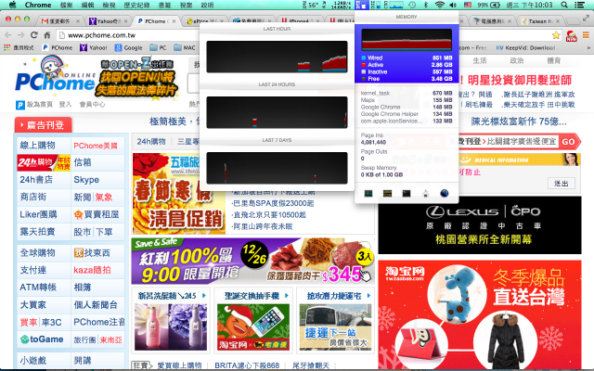Open the Wi-Fi menu bar icon
594x371 pixels.
click(x=439, y=5)
